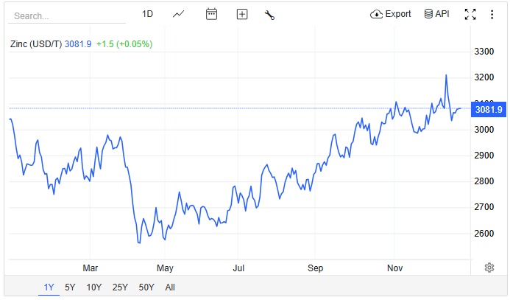This screenshot has width=510, height=300.
Task: Click the Export cloud download button
Action: click(391, 14)
